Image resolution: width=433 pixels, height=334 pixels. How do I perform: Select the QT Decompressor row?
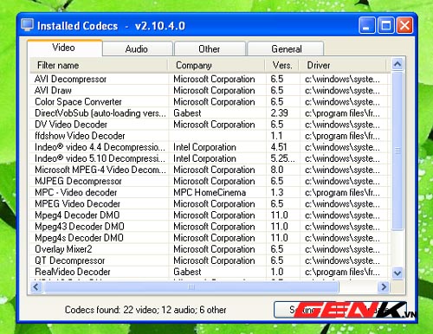(x=210, y=260)
